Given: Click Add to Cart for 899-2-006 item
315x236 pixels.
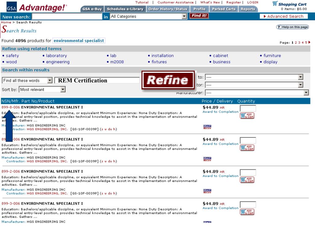Looking at the screenshot, I should coord(247,180).
